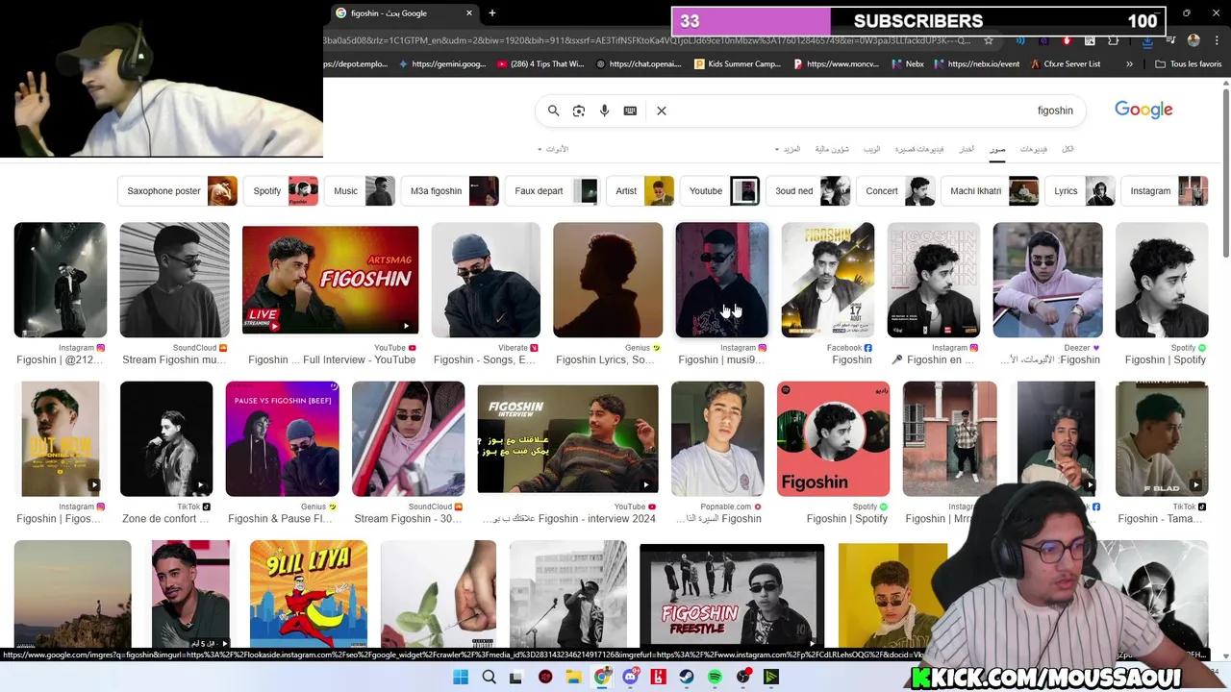Open the Deezer Figoshin pink hoodie thumbnail
The width and height of the screenshot is (1231, 692).
tap(1047, 280)
